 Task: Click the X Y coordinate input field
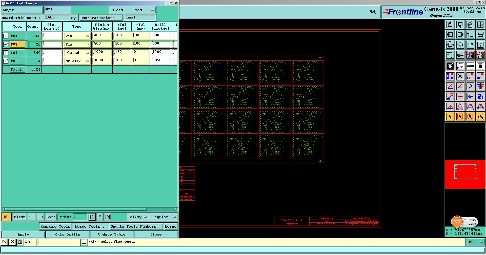click(x=58, y=242)
